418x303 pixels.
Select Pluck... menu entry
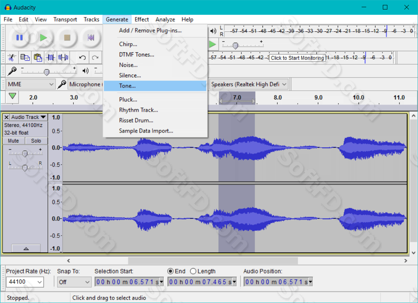coord(155,99)
